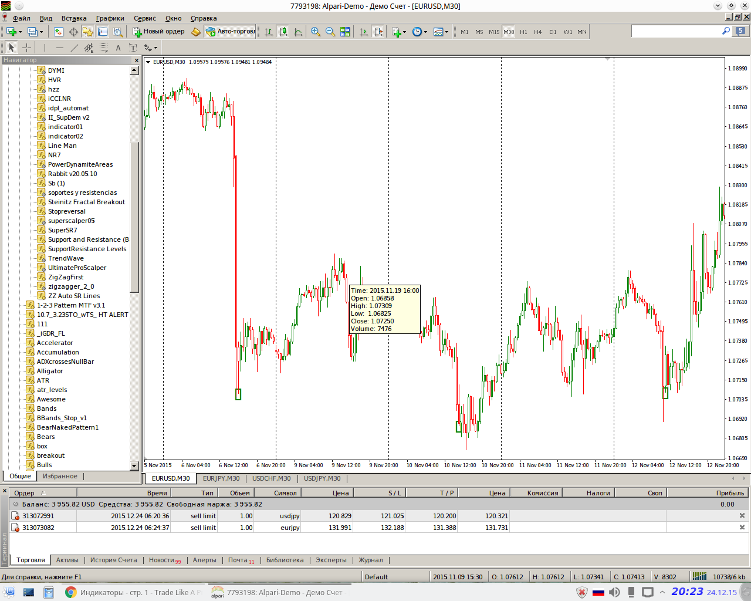The image size is (751, 601).
Task: Select the Text tool
Action: [118, 48]
